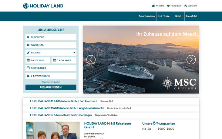
Task: Click the suitcase icon beside Pauschal
Action: [x=28, y=45]
